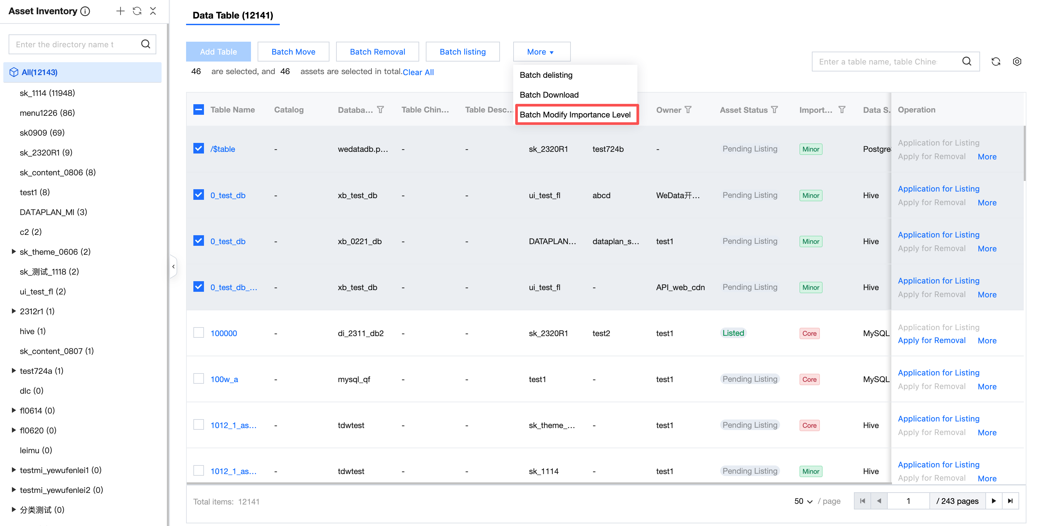Click the Asset Inventory info icon
The image size is (1039, 526).
(x=85, y=11)
